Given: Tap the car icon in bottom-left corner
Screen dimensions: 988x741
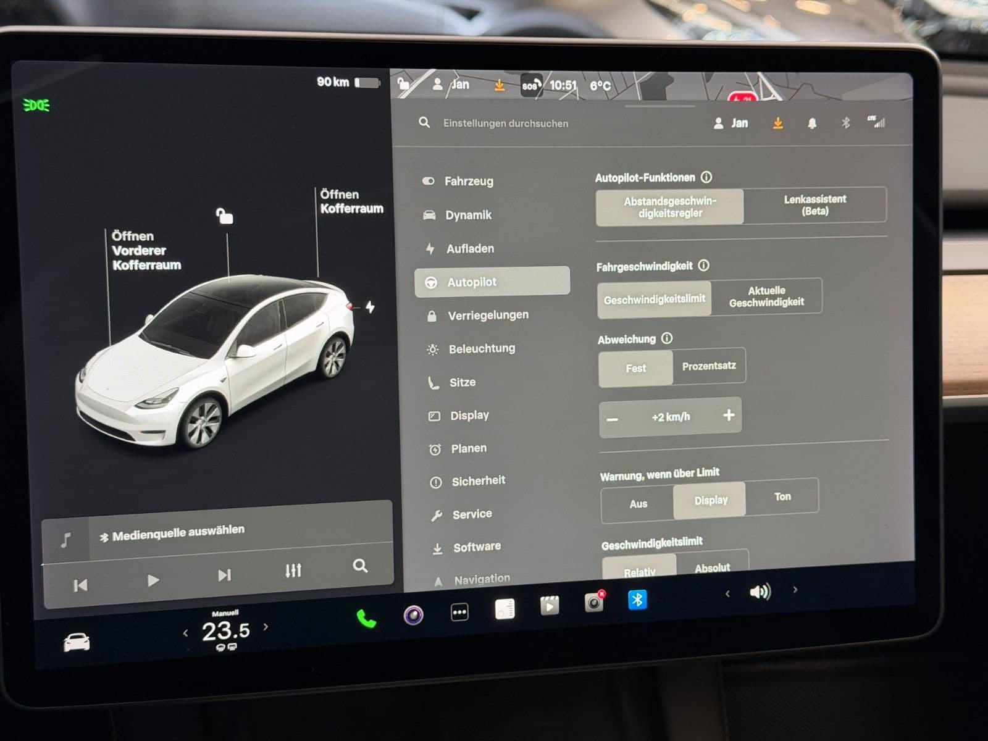Looking at the screenshot, I should [x=77, y=643].
